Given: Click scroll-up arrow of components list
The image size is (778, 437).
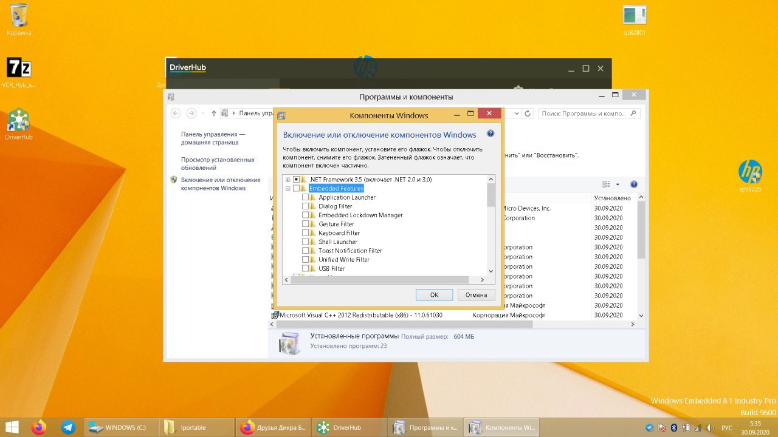Looking at the screenshot, I should click(x=491, y=179).
